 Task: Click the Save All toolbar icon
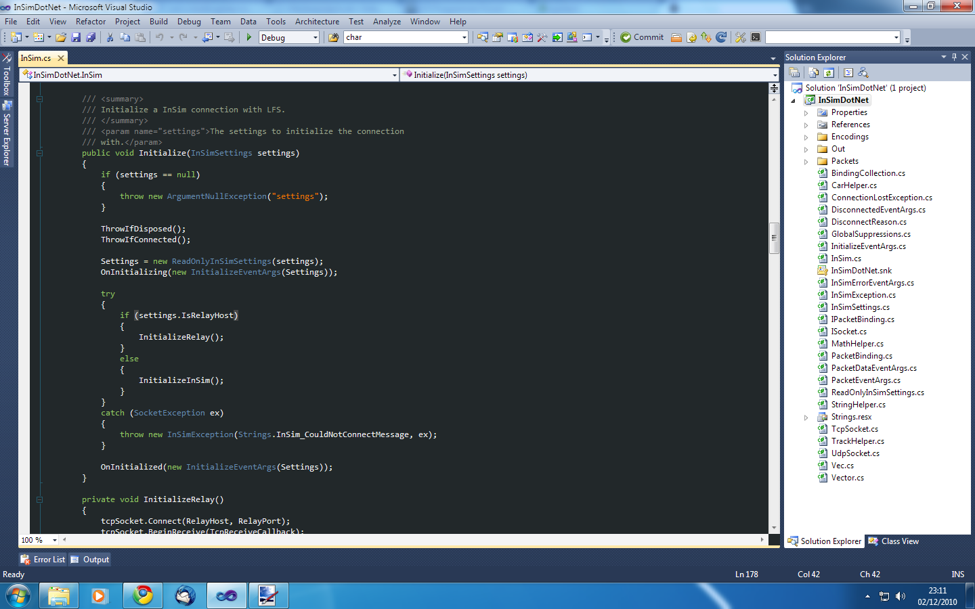click(91, 37)
